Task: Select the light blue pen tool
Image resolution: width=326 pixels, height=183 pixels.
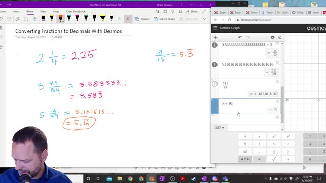Action: [69, 18]
